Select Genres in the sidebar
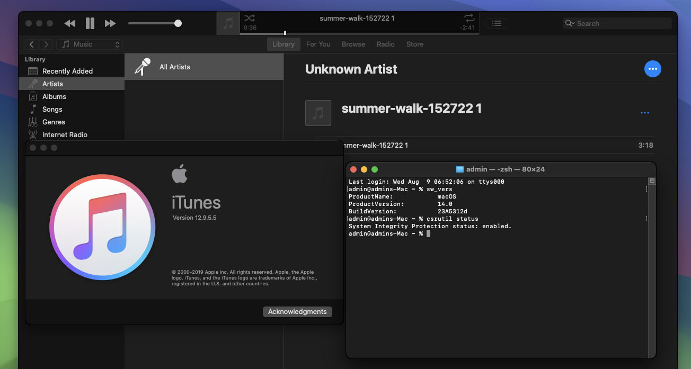The height and width of the screenshot is (369, 691). [72, 122]
